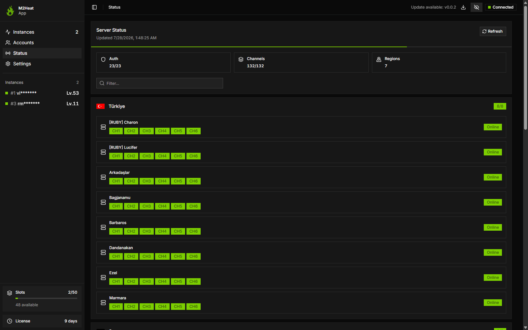The height and width of the screenshot is (330, 528).
Task: Click the Update available: v0.0.2 text
Action: (x=433, y=7)
